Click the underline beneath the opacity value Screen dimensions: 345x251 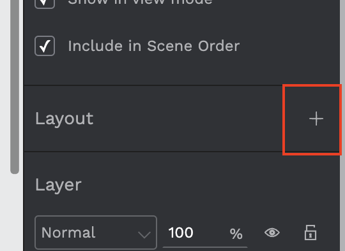pyautogui.click(x=205, y=247)
